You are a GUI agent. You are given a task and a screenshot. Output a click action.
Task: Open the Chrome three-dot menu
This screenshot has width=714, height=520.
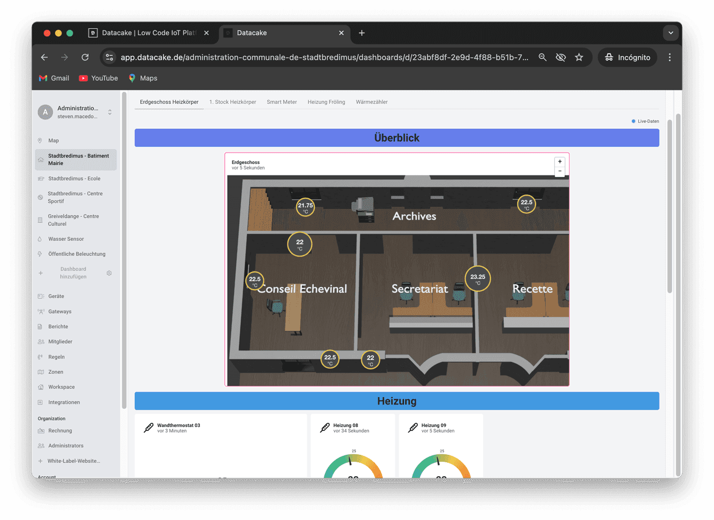670,57
